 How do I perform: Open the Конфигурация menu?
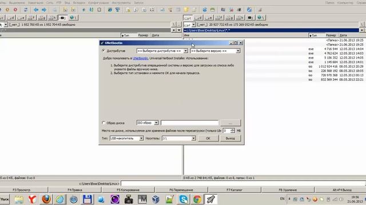pyautogui.click(x=98, y=3)
